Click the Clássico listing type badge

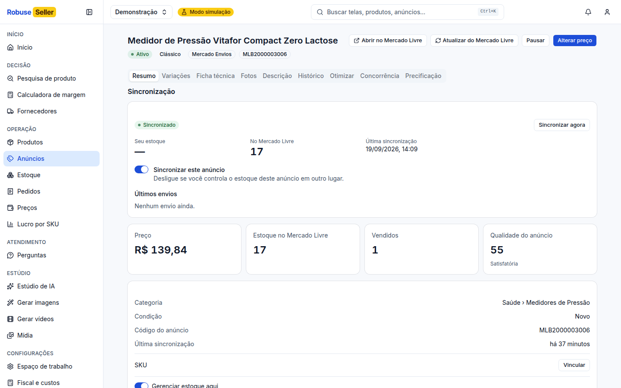click(x=170, y=54)
